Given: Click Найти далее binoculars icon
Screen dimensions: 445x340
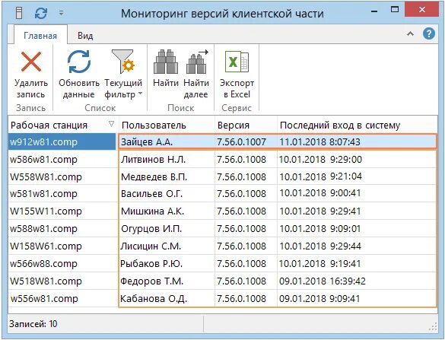Looking at the screenshot, I should (x=197, y=62).
